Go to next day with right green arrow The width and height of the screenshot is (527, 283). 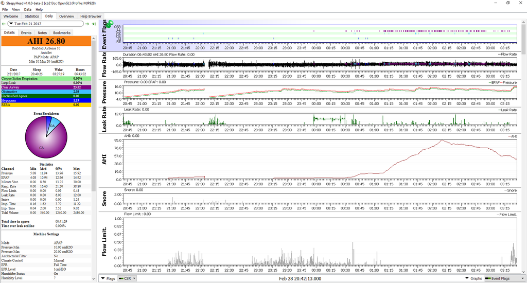click(x=87, y=24)
